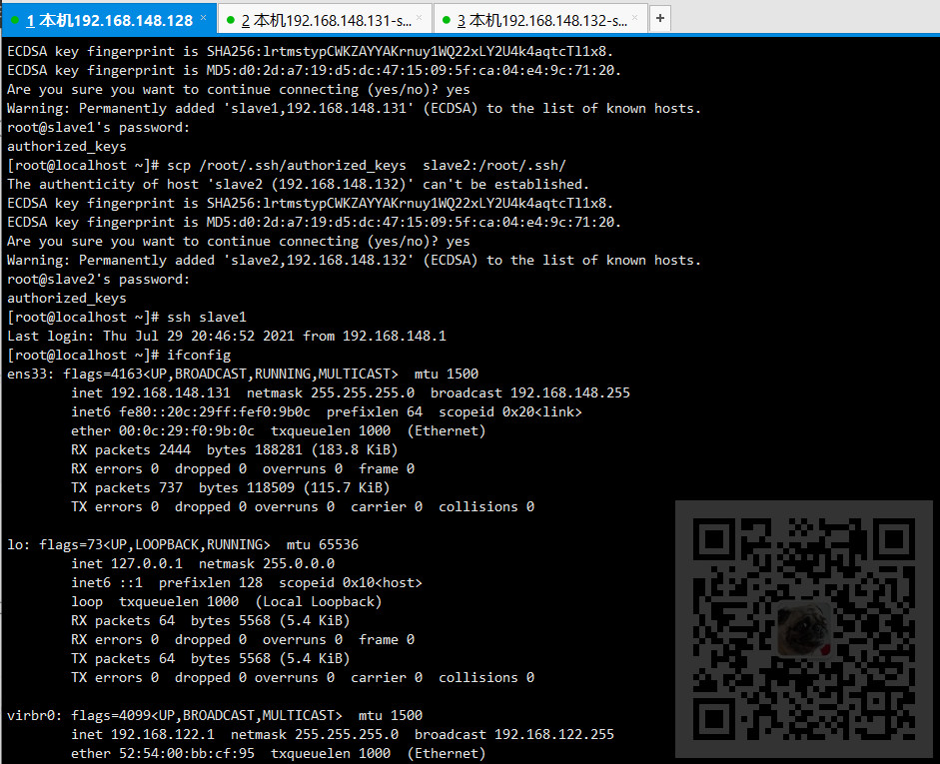This screenshot has height=764, width=940.
Task: Click 'inet 192.168.148.131' address text
Action: point(151,393)
